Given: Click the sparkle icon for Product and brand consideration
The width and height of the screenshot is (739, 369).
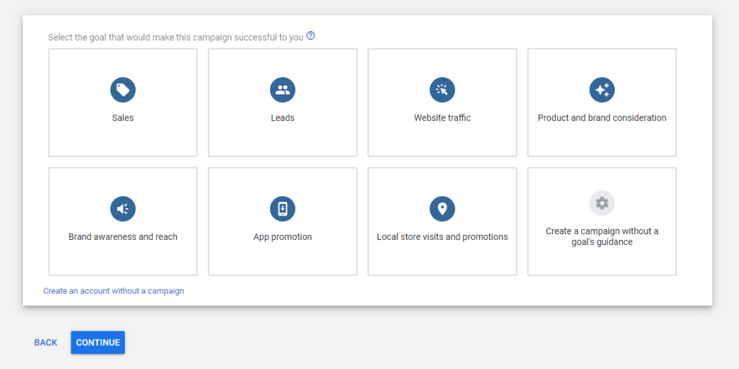Looking at the screenshot, I should pyautogui.click(x=602, y=90).
